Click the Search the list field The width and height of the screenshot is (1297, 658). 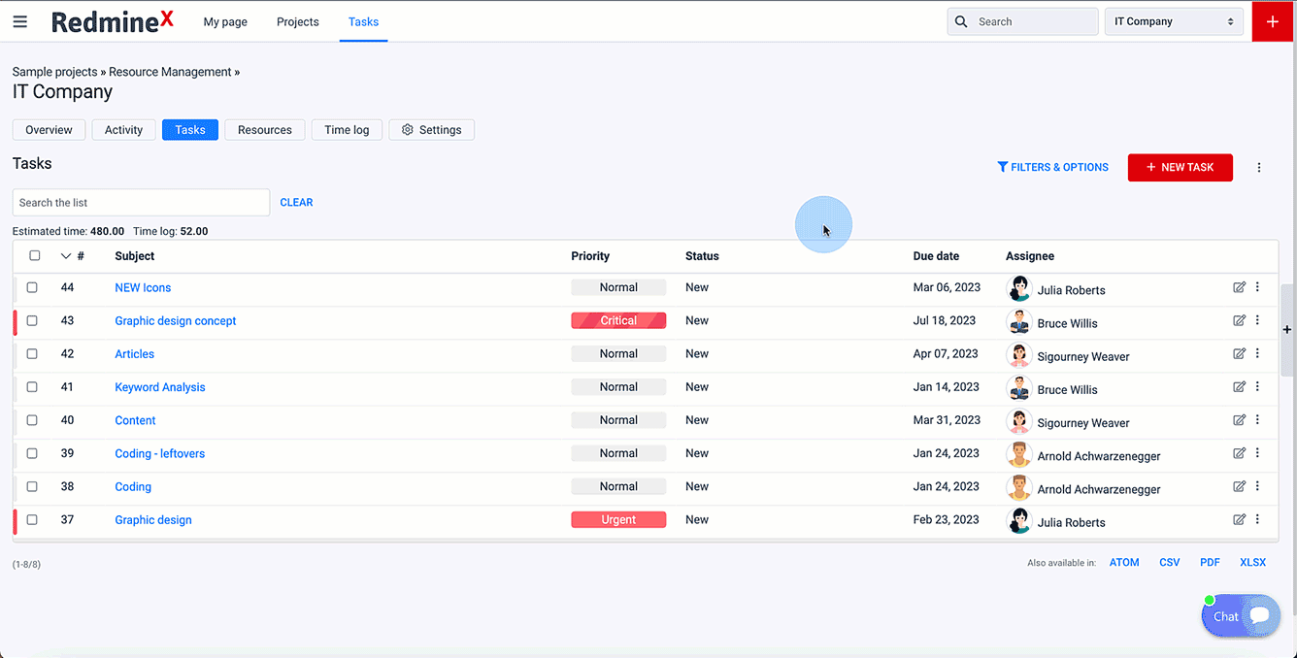(141, 202)
